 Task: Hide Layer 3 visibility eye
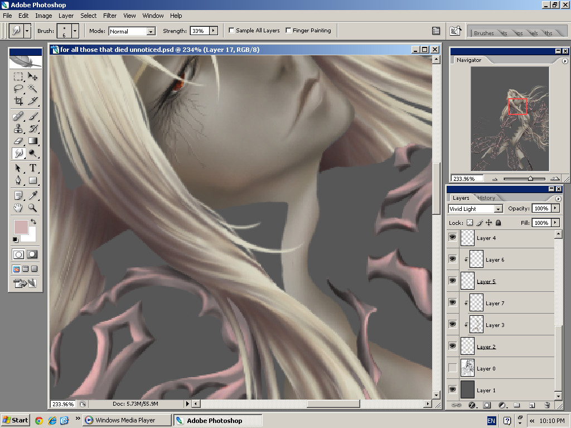[452, 324]
